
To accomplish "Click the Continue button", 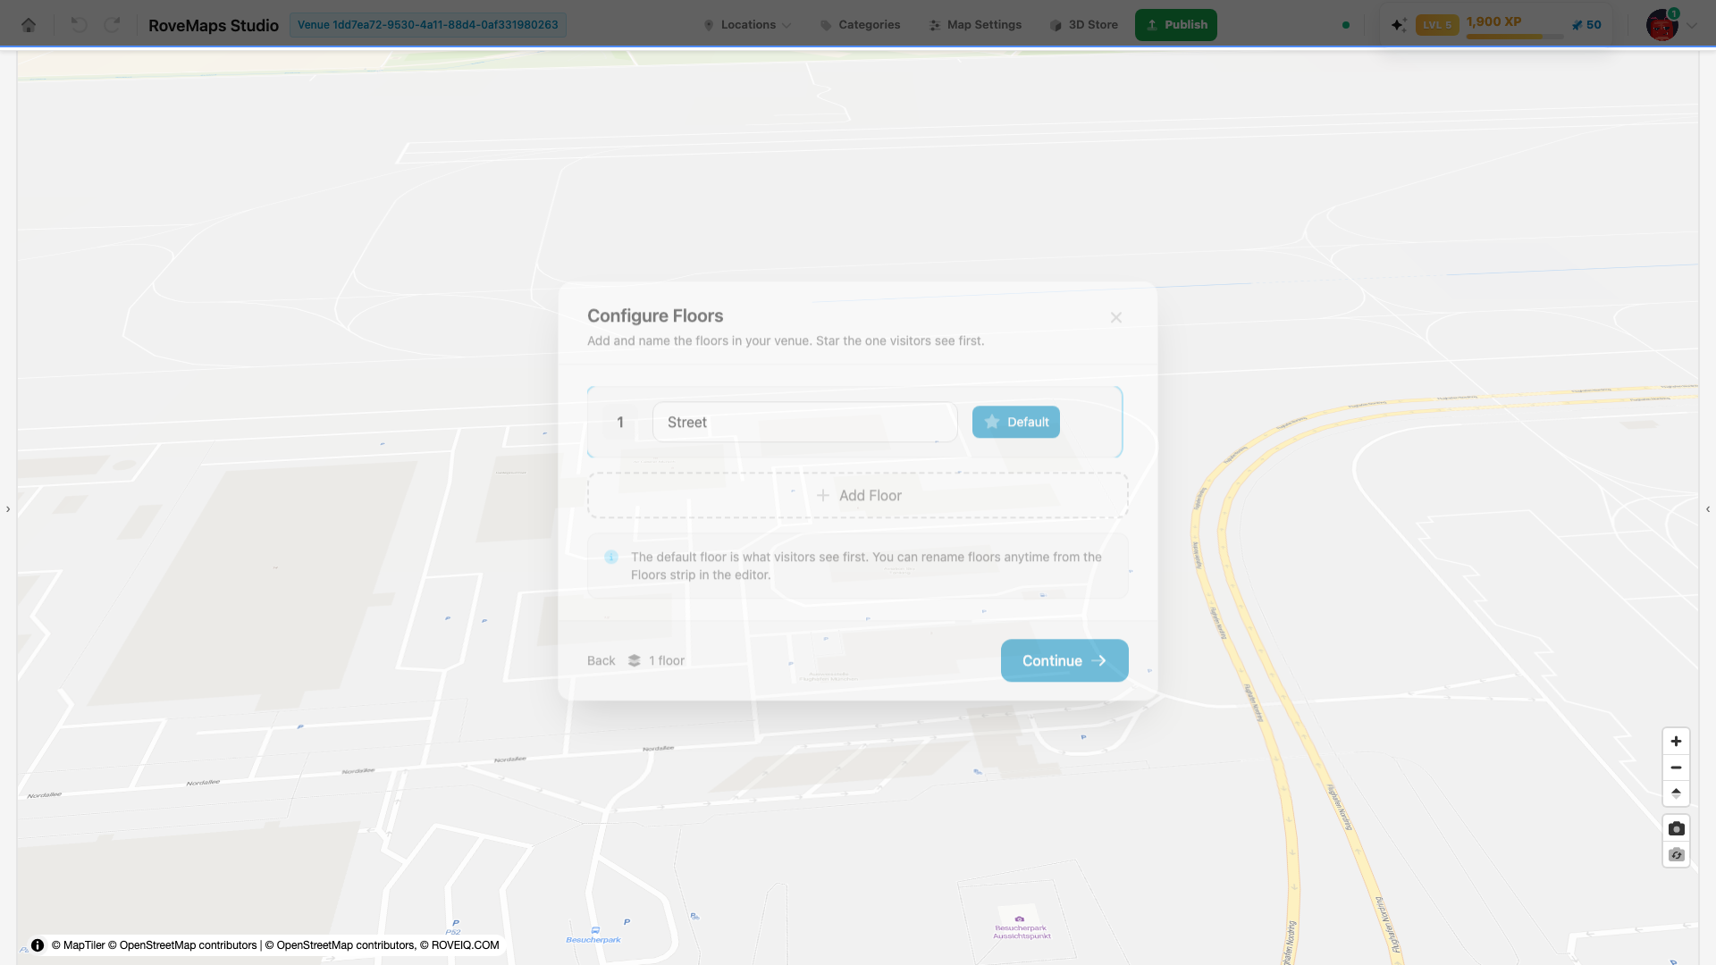I will [1064, 660].
